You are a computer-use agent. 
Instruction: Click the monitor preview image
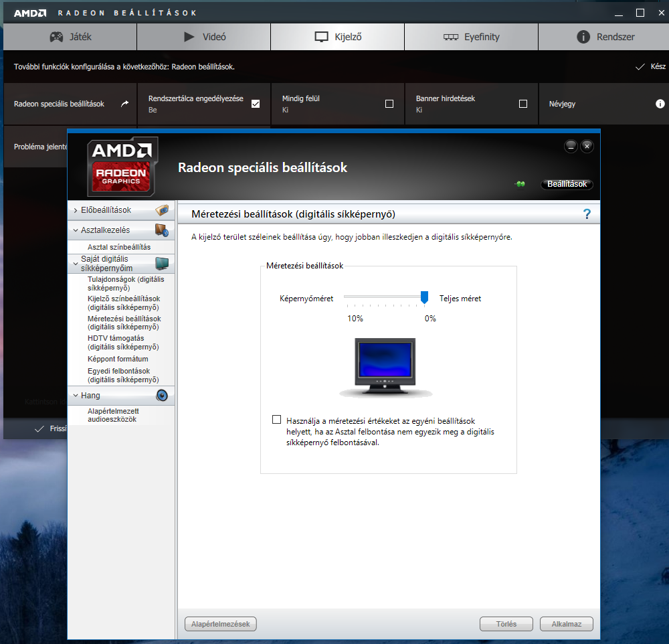385,367
